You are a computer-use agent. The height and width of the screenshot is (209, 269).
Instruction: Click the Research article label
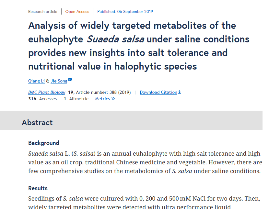click(42, 12)
